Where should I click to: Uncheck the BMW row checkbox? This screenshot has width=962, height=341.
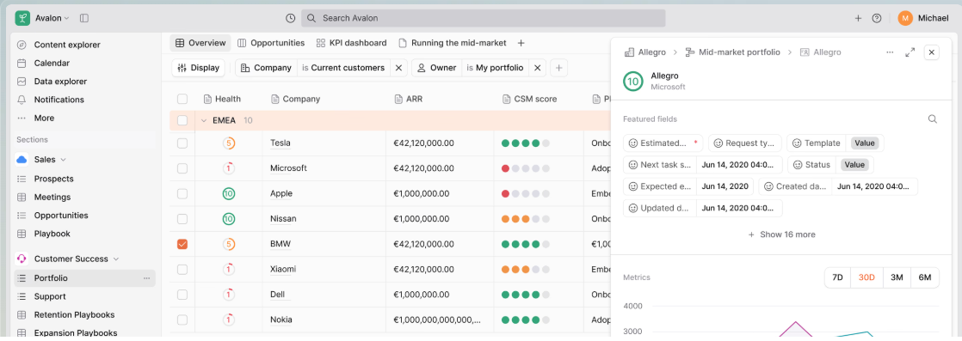tap(182, 244)
